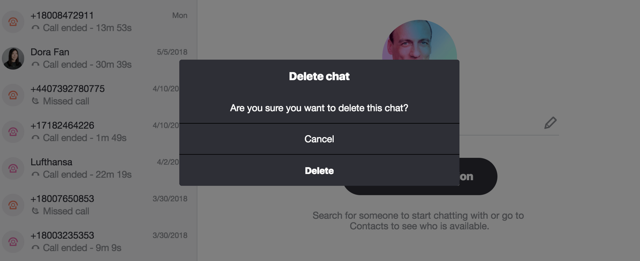
Task: Open missed call from +4407392780775
Action: coord(90,95)
